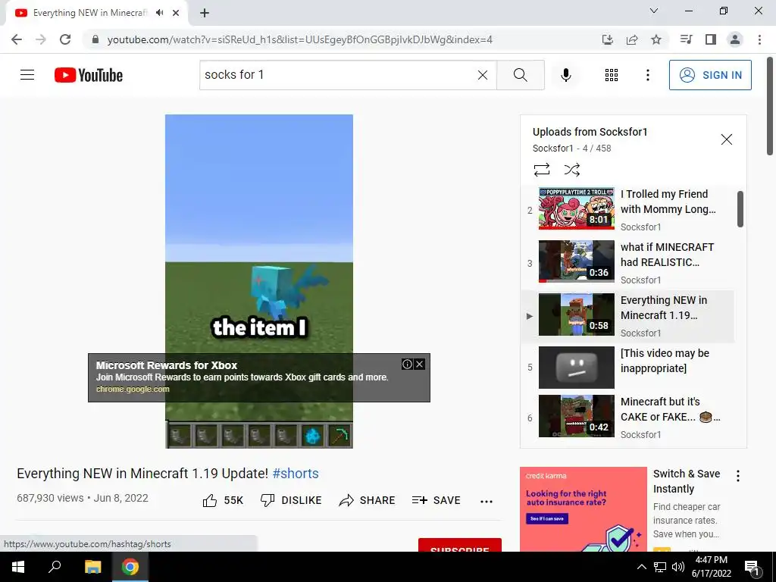Image resolution: width=776 pixels, height=582 pixels.
Task: Close the Microsoft Rewards ad overlay
Action: pyautogui.click(x=420, y=365)
